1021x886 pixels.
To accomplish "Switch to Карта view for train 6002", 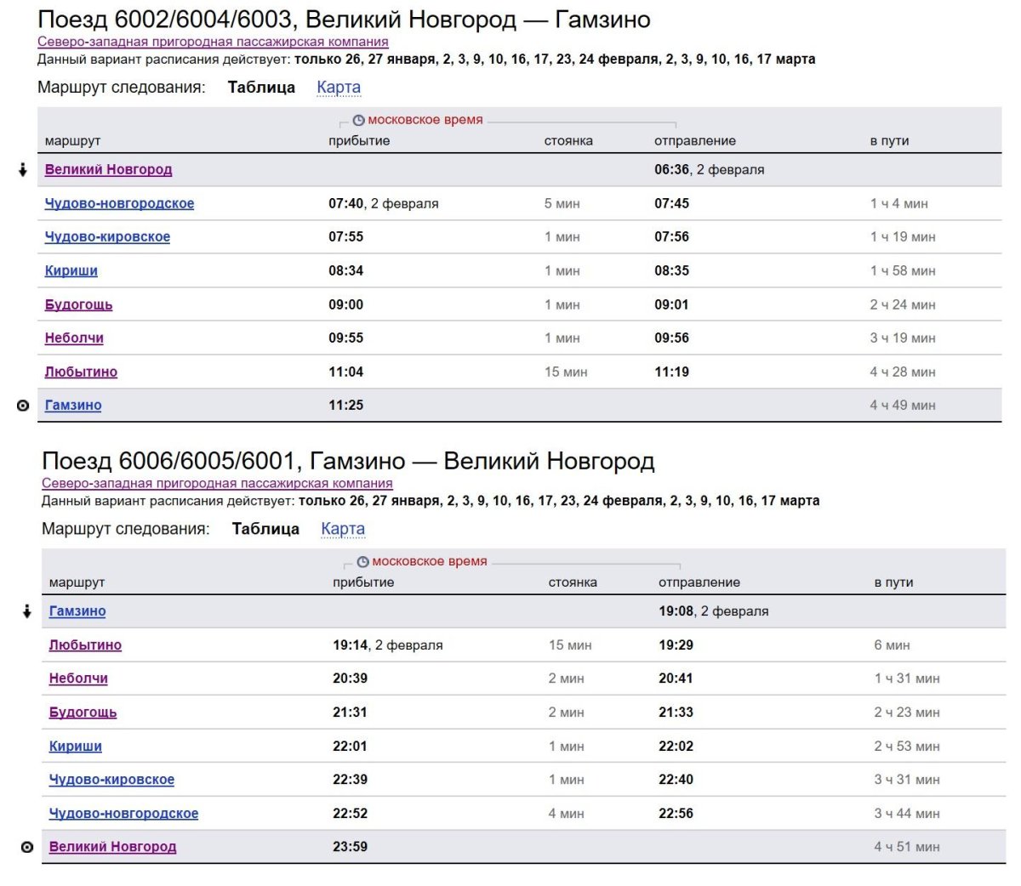I will pos(339,86).
